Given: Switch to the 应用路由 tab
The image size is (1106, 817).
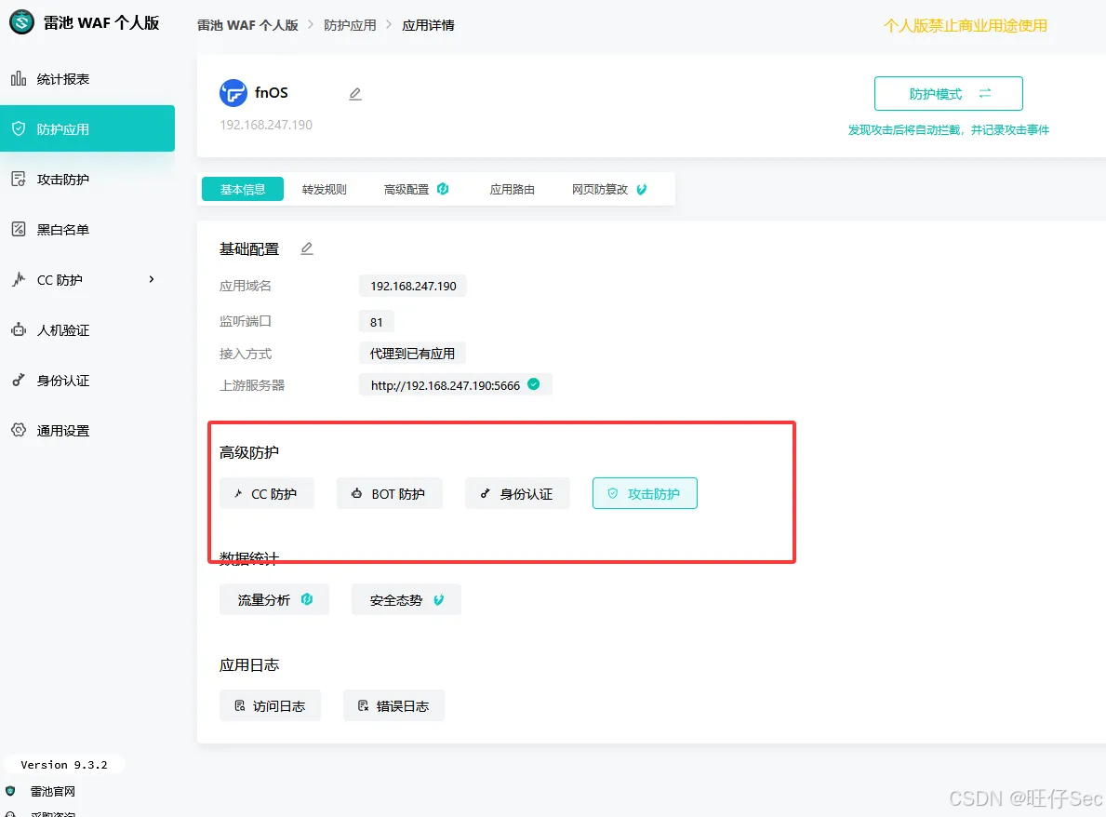Looking at the screenshot, I should pyautogui.click(x=513, y=189).
